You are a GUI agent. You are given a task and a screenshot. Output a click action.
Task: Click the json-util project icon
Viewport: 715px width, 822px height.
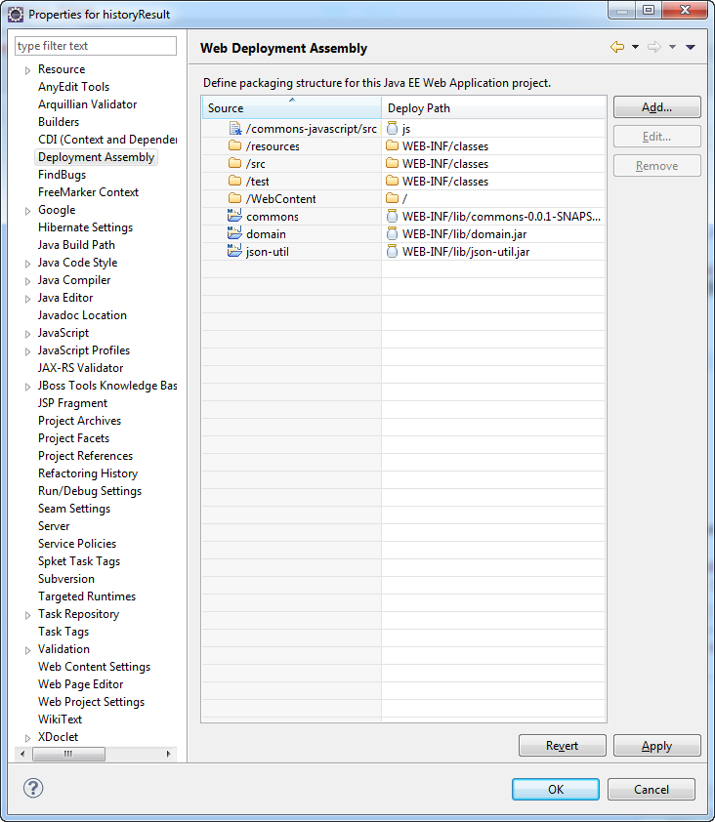point(234,252)
